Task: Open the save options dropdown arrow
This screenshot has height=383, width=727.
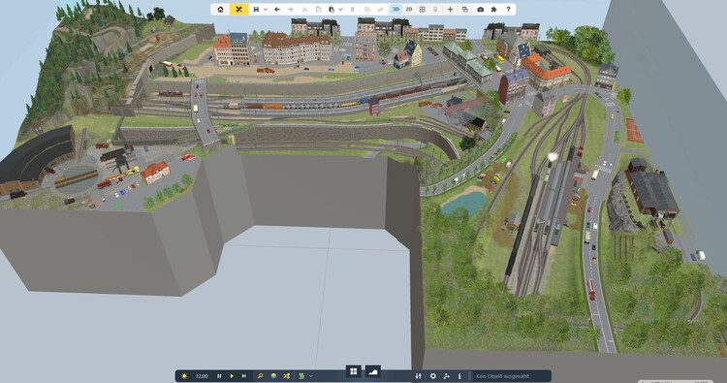Action: coord(266,10)
